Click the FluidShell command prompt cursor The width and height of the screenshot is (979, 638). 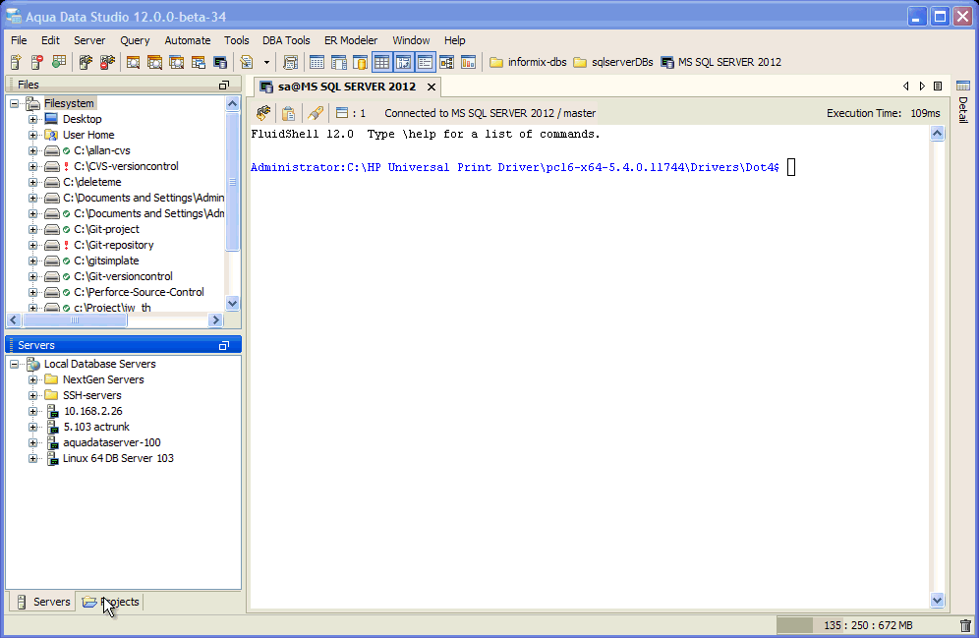tap(791, 167)
